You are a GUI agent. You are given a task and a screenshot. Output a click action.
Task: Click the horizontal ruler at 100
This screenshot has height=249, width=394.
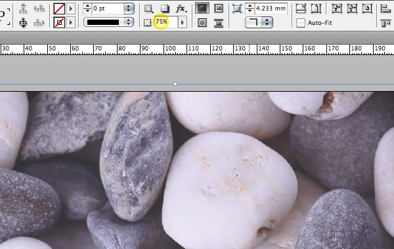pyautogui.click(x=171, y=48)
